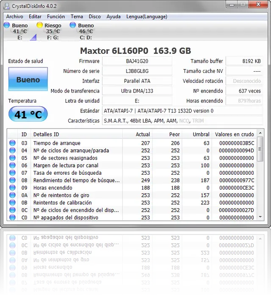Image resolution: width=271 pixels, height=296 pixels.
Task: Click the Estándar ATA/ATAPI-7 field
Action: click(x=182, y=111)
